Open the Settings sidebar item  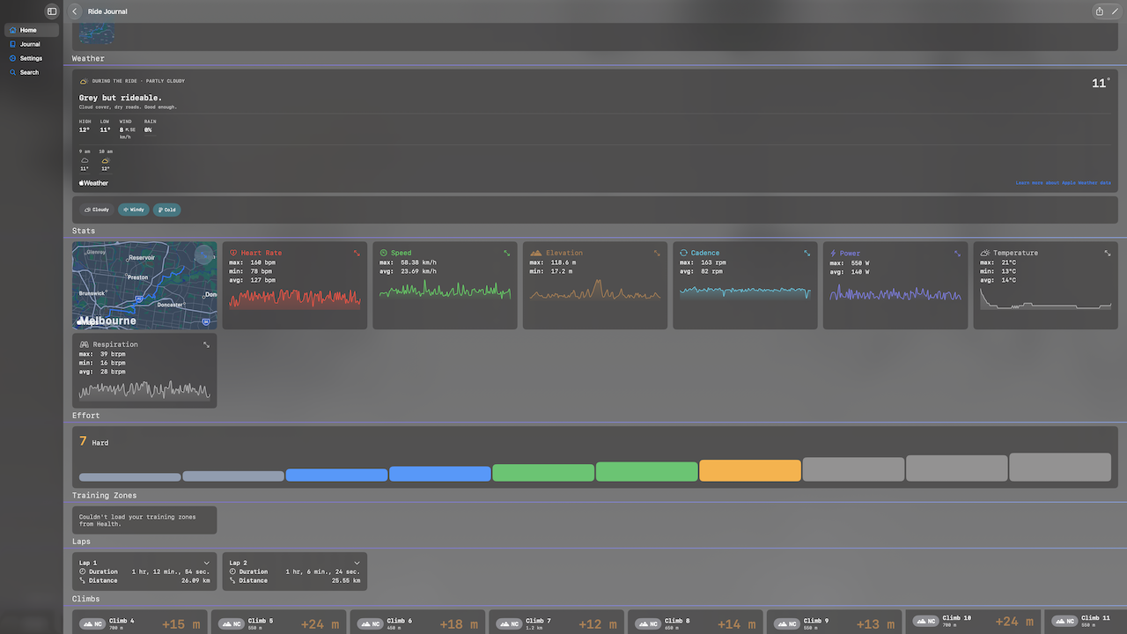(32, 58)
